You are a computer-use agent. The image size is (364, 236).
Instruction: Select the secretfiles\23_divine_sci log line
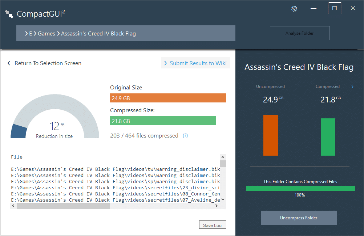[116, 187]
